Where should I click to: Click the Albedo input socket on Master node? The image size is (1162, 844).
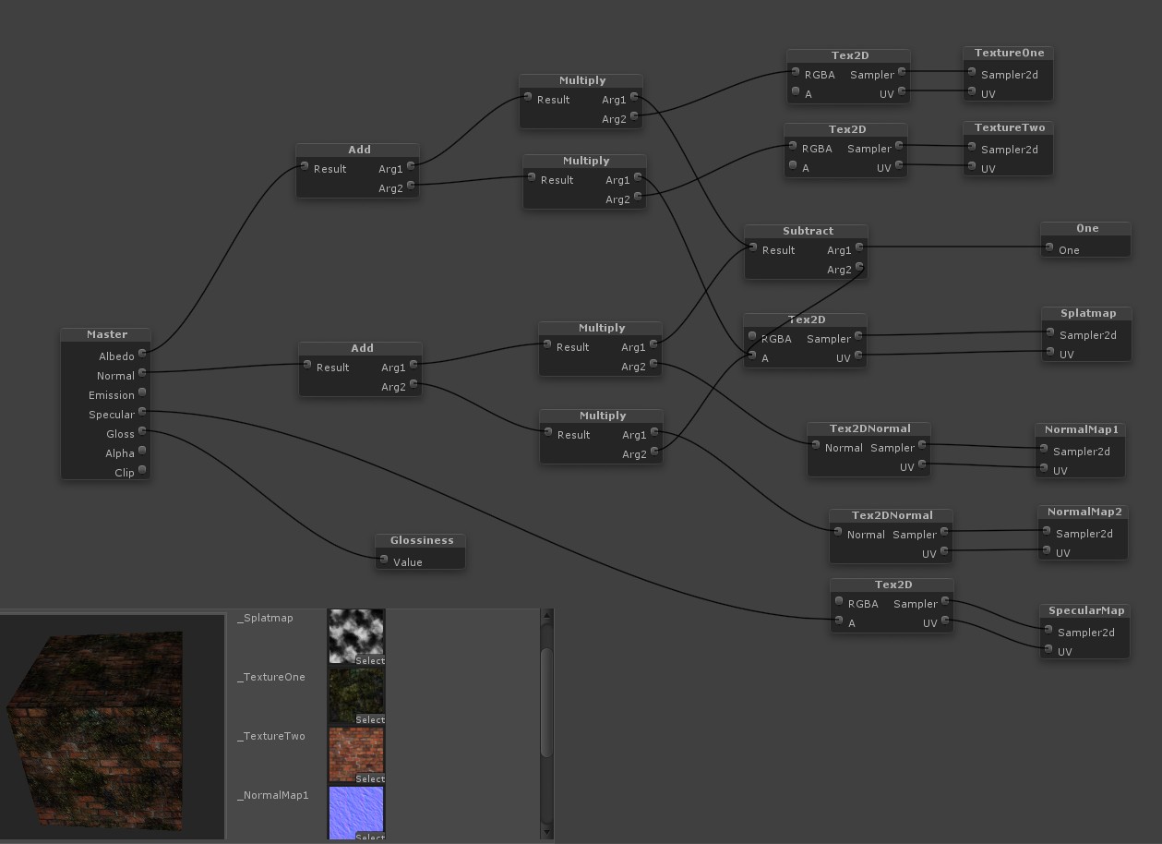coord(143,356)
